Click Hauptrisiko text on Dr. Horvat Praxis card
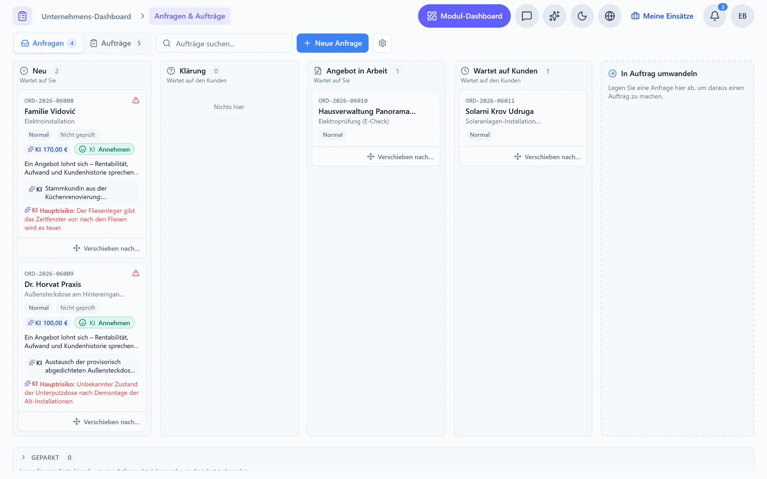The image size is (767, 479). [82, 393]
